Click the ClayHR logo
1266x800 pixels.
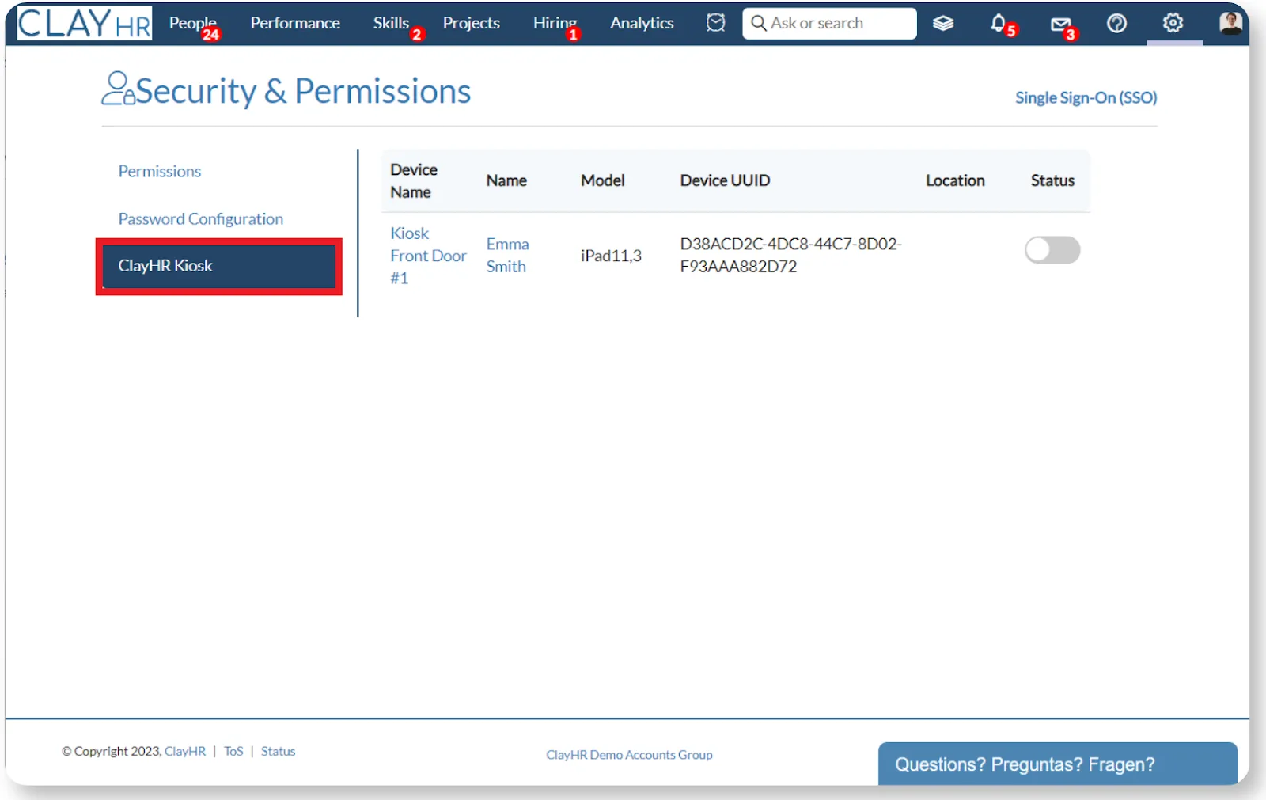(x=84, y=23)
